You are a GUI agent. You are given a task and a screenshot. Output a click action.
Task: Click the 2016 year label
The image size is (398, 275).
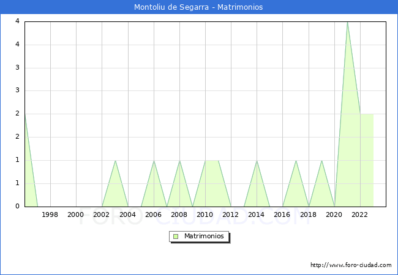point(283,215)
